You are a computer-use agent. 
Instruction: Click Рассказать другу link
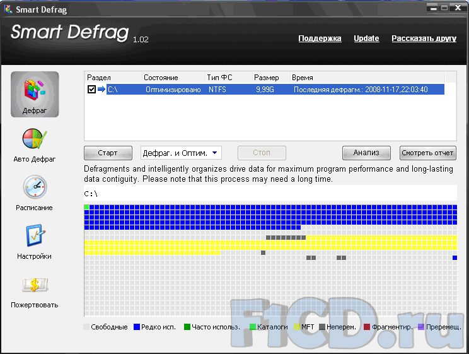(424, 38)
